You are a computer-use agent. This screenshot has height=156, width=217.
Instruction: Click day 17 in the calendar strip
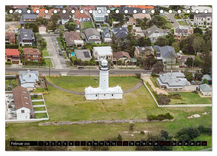[x=138, y=144]
